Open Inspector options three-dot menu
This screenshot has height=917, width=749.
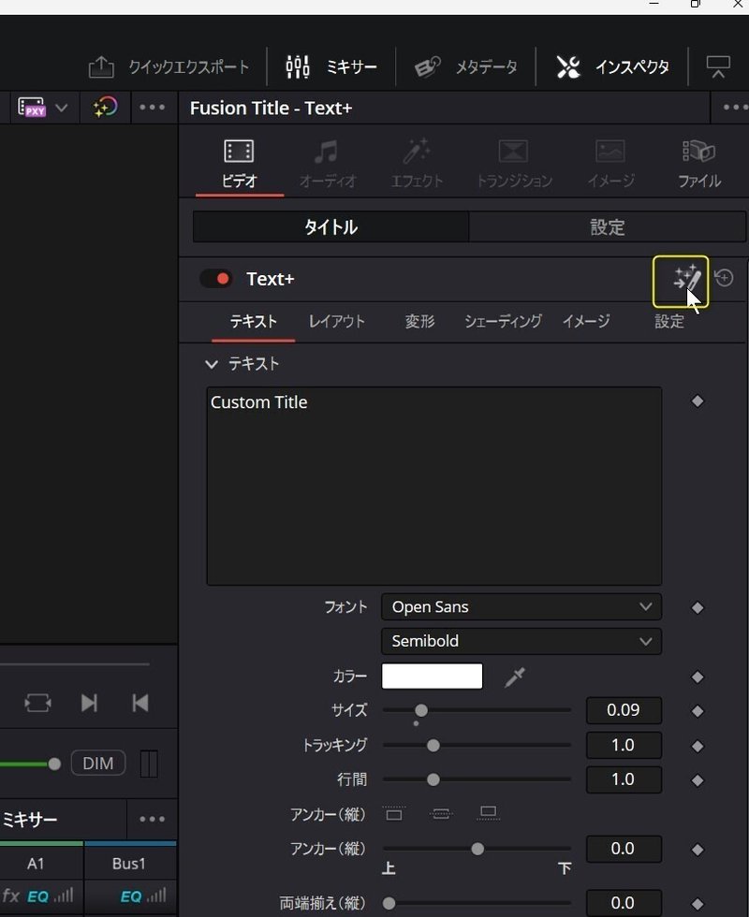coord(735,108)
